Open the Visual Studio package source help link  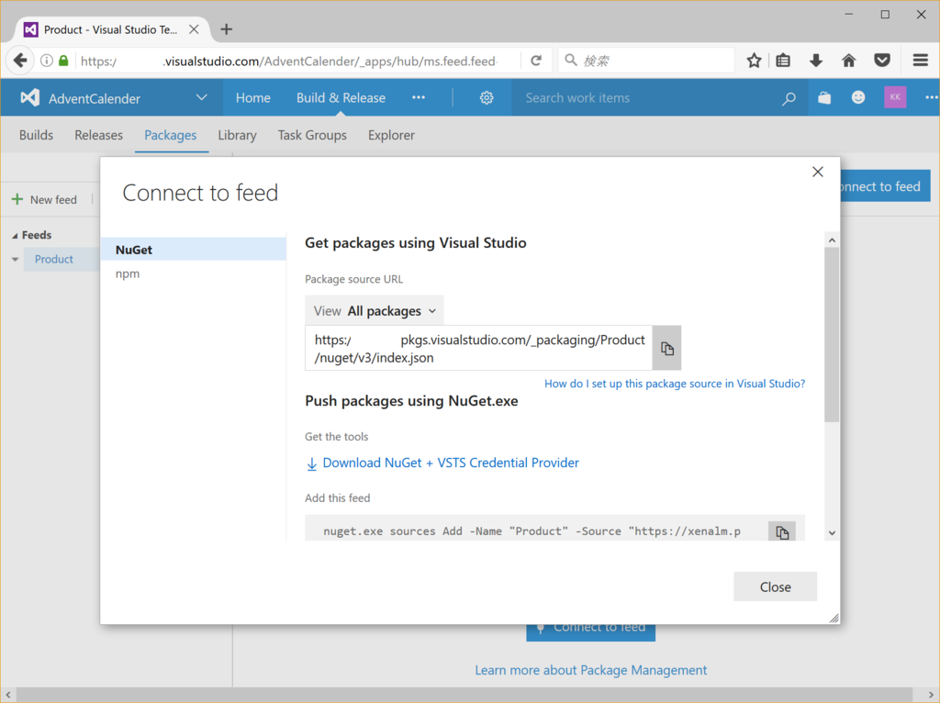tap(675, 384)
